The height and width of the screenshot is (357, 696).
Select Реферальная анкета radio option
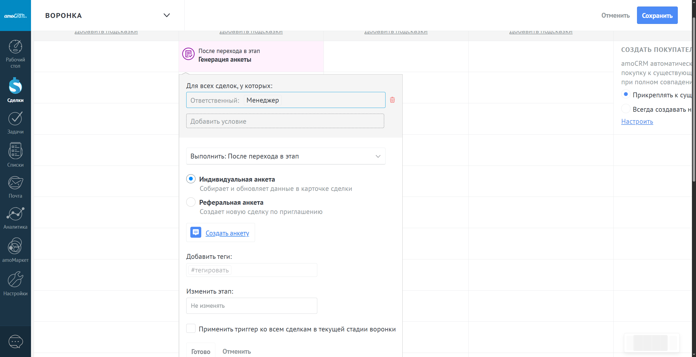click(191, 202)
